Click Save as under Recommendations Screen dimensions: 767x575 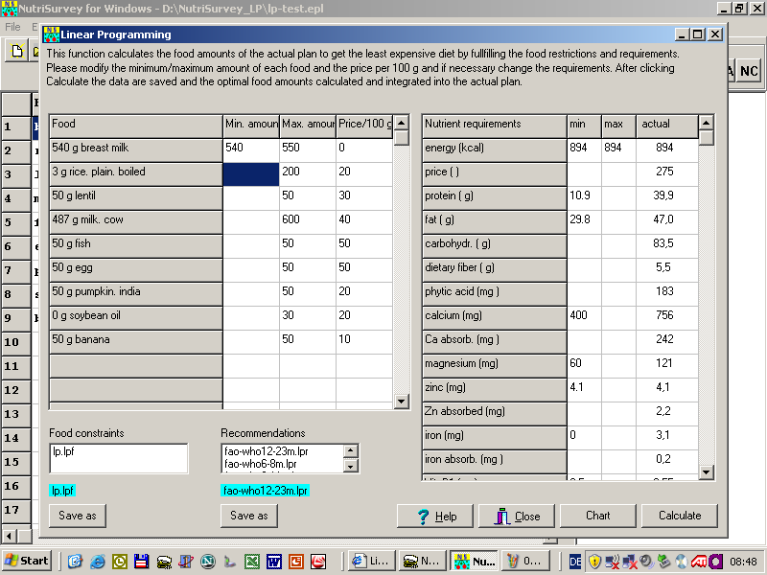click(249, 516)
